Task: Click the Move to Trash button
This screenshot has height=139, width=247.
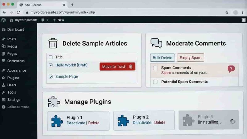Action: pos(117,66)
